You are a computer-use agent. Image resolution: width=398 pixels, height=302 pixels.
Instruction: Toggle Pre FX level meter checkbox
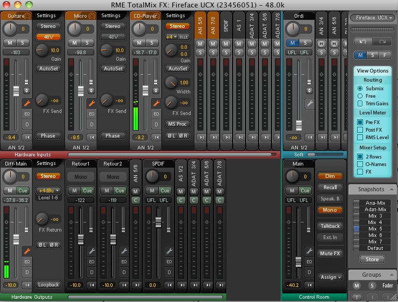(x=360, y=122)
